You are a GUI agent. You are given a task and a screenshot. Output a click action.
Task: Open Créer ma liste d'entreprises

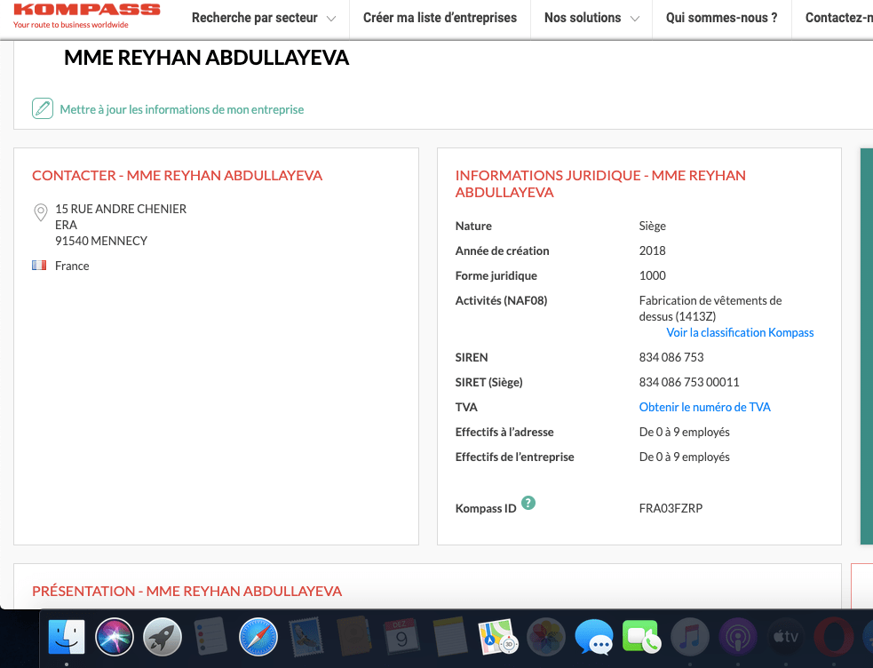tap(440, 18)
